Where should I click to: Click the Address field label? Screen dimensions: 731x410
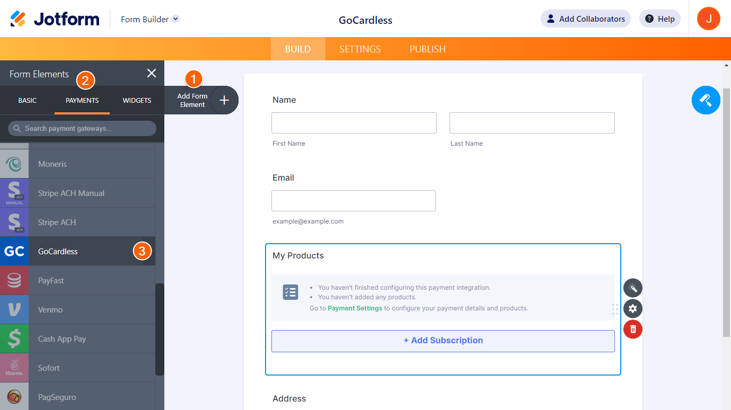tap(289, 398)
